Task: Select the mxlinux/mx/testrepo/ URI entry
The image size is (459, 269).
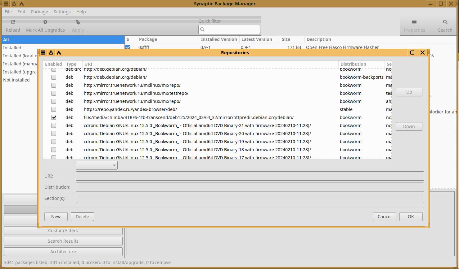Action: [x=136, y=93]
